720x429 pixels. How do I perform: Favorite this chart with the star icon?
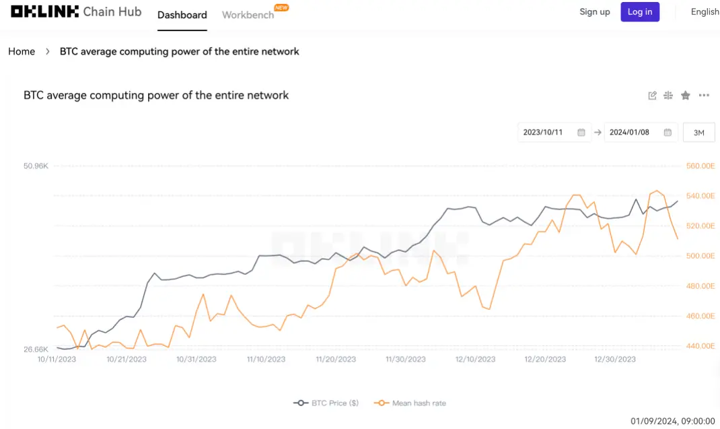tap(685, 96)
